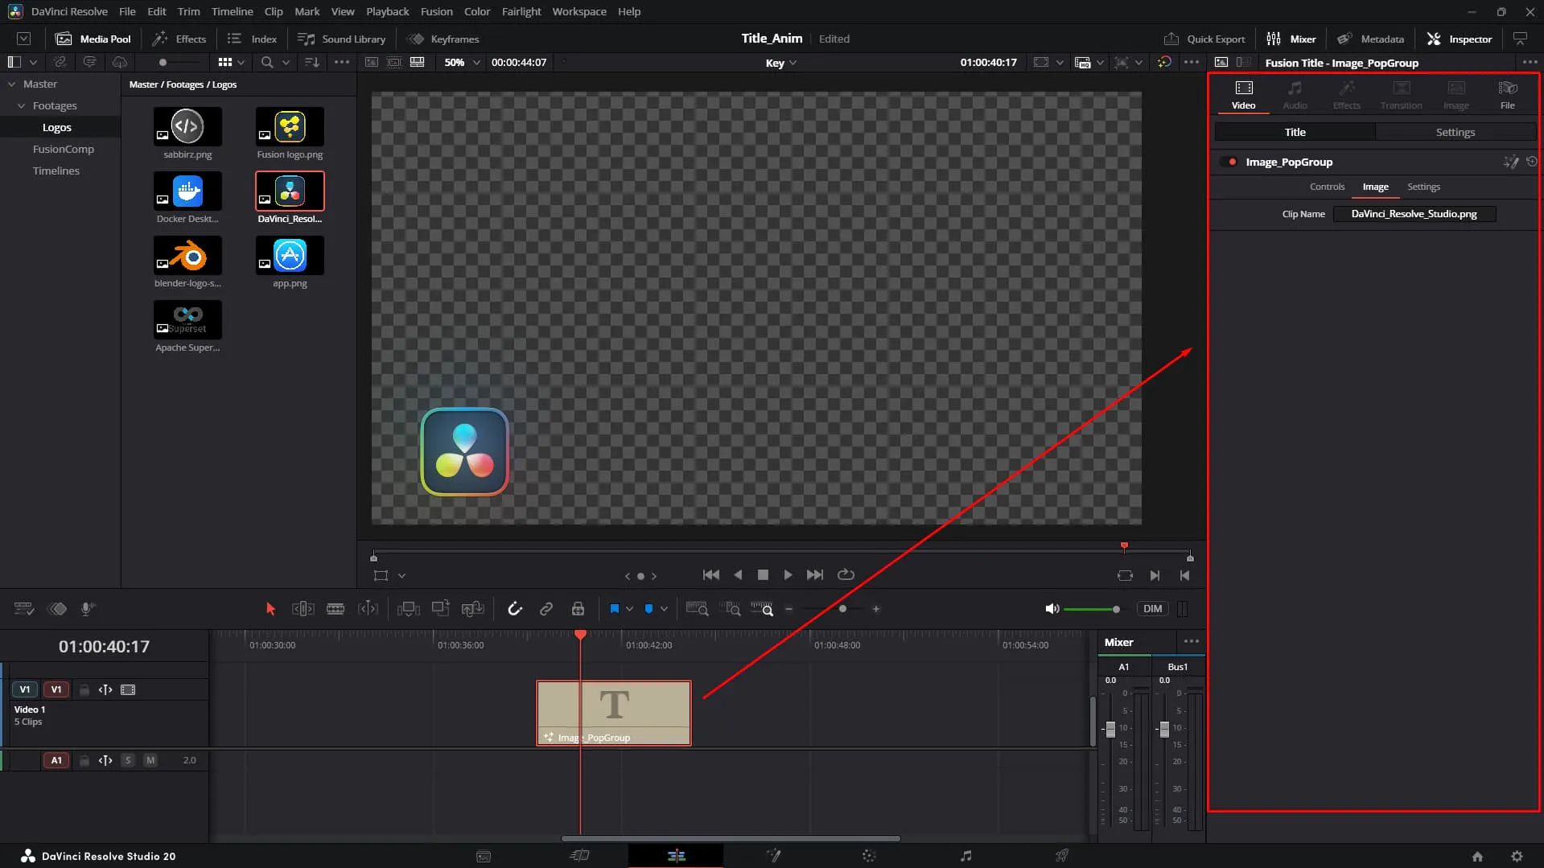Click the Replace Clip icon
This screenshot has height=868, width=1544.
[x=472, y=609]
